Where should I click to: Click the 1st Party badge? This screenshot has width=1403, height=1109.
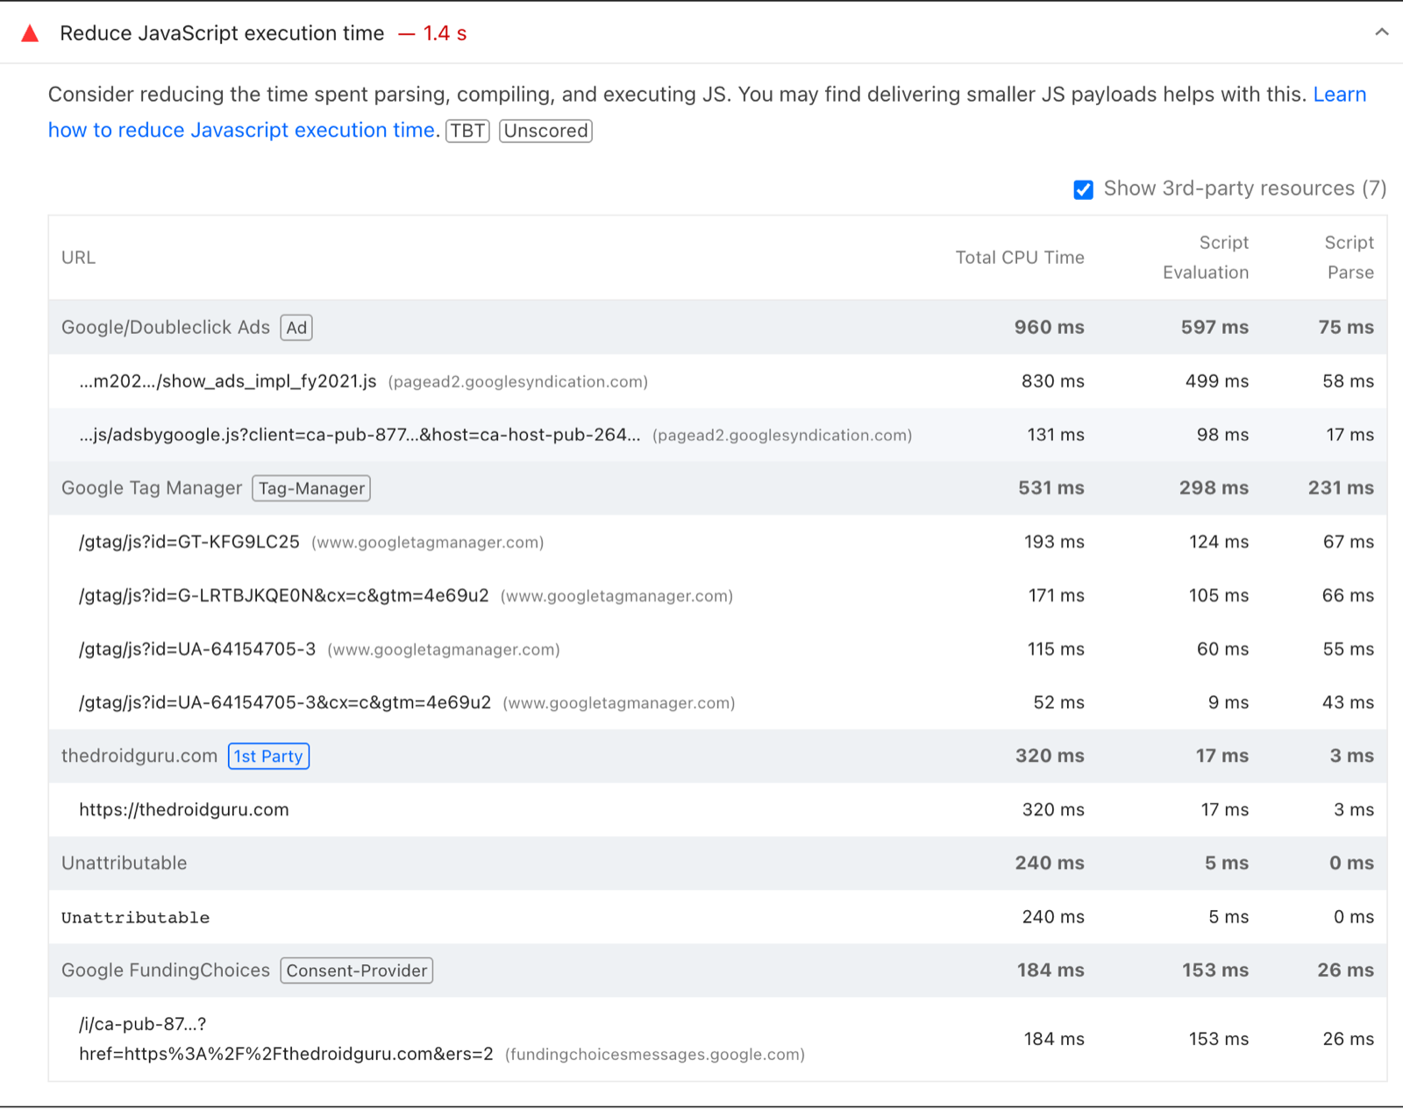tap(268, 756)
